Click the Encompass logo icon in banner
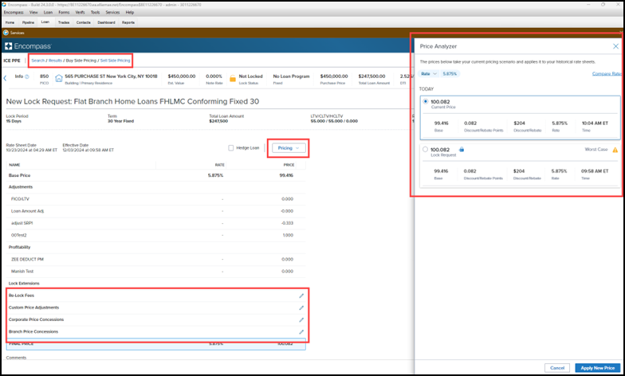The width and height of the screenshot is (625, 376). pos(8,46)
